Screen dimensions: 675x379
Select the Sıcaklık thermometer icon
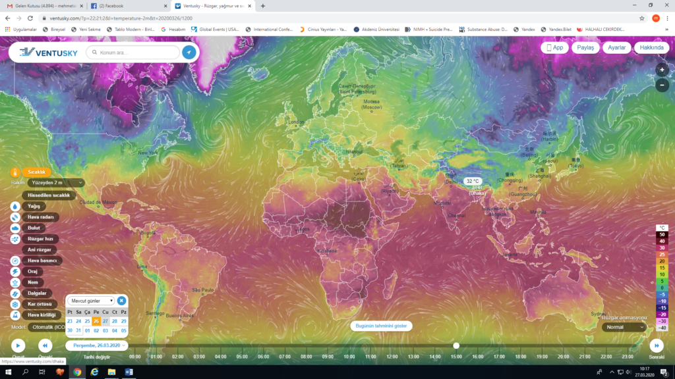tap(15, 172)
